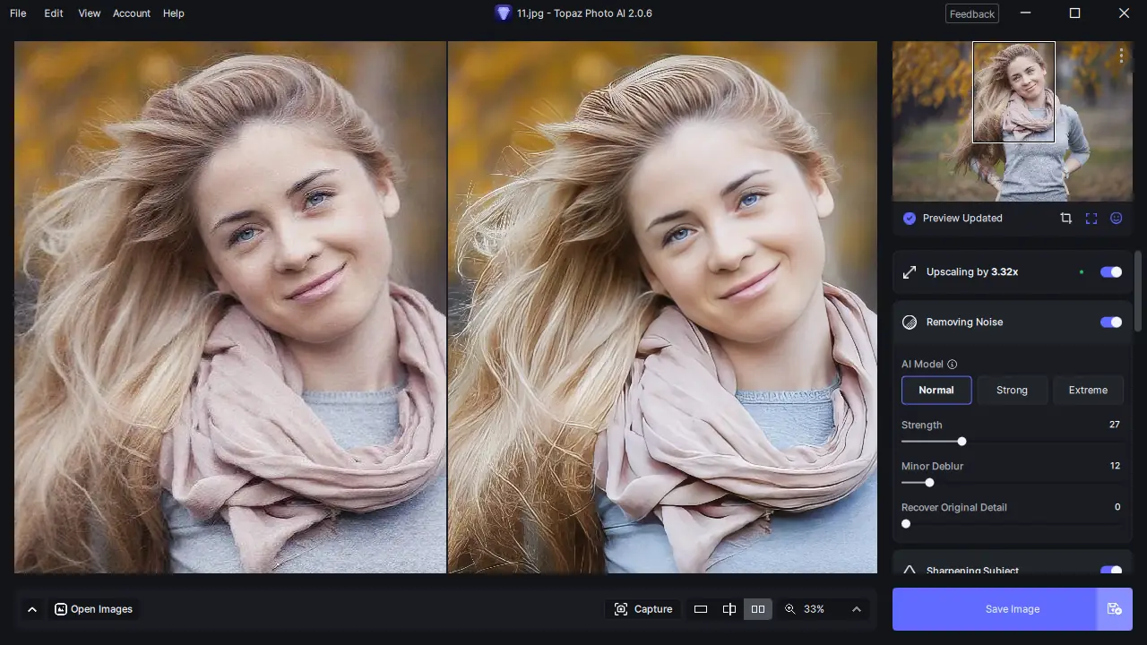Click the fullscreen brackets icon near Preview Updated
1147x645 pixels.
[x=1091, y=218]
